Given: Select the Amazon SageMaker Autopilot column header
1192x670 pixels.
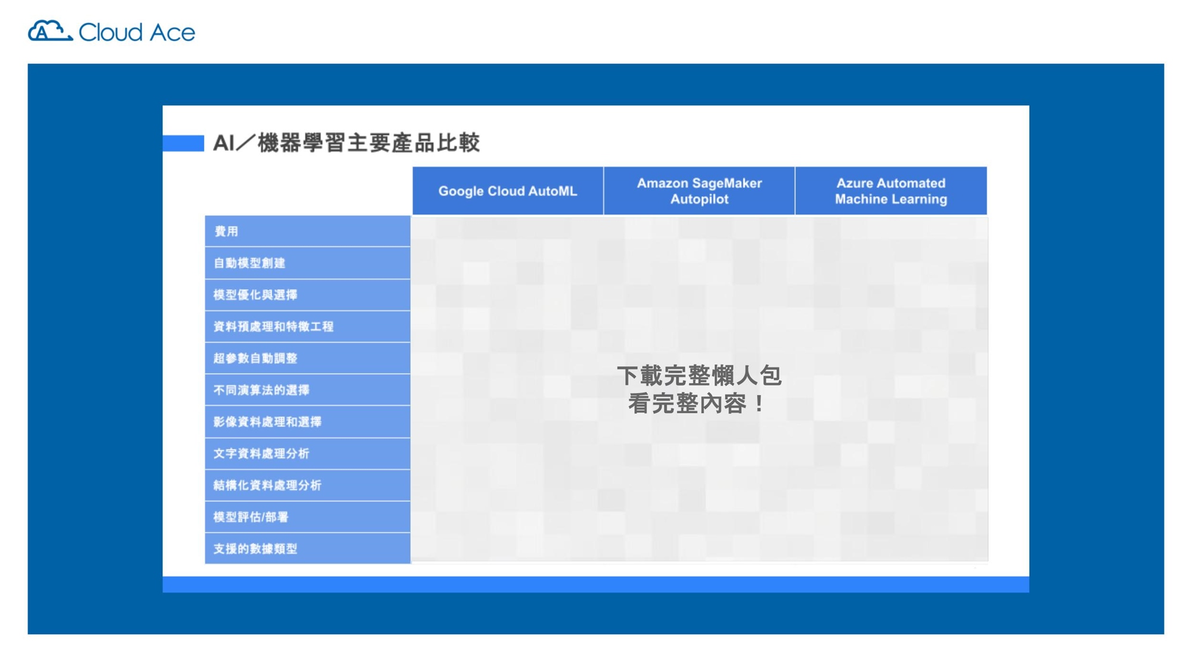Looking at the screenshot, I should pos(699,191).
